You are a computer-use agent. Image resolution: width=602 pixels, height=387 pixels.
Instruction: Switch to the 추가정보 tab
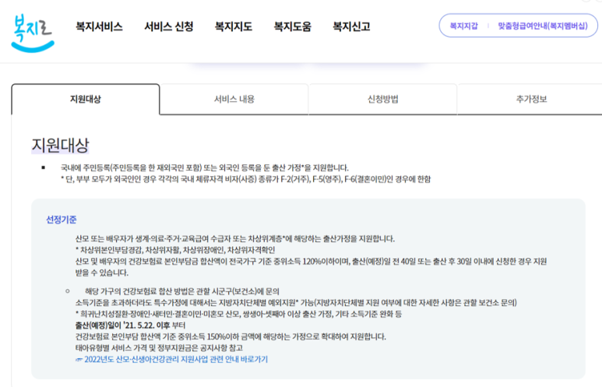[x=531, y=99]
